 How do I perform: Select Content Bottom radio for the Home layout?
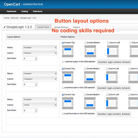coord(85,95)
